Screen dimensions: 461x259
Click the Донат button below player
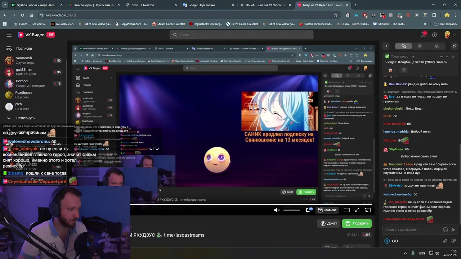click(329, 223)
